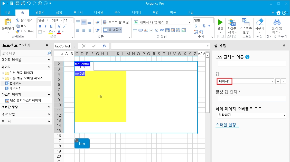The image size is (290, 162).
Task: Switch to the 디자인 ribbon tab
Action: coord(99,12)
